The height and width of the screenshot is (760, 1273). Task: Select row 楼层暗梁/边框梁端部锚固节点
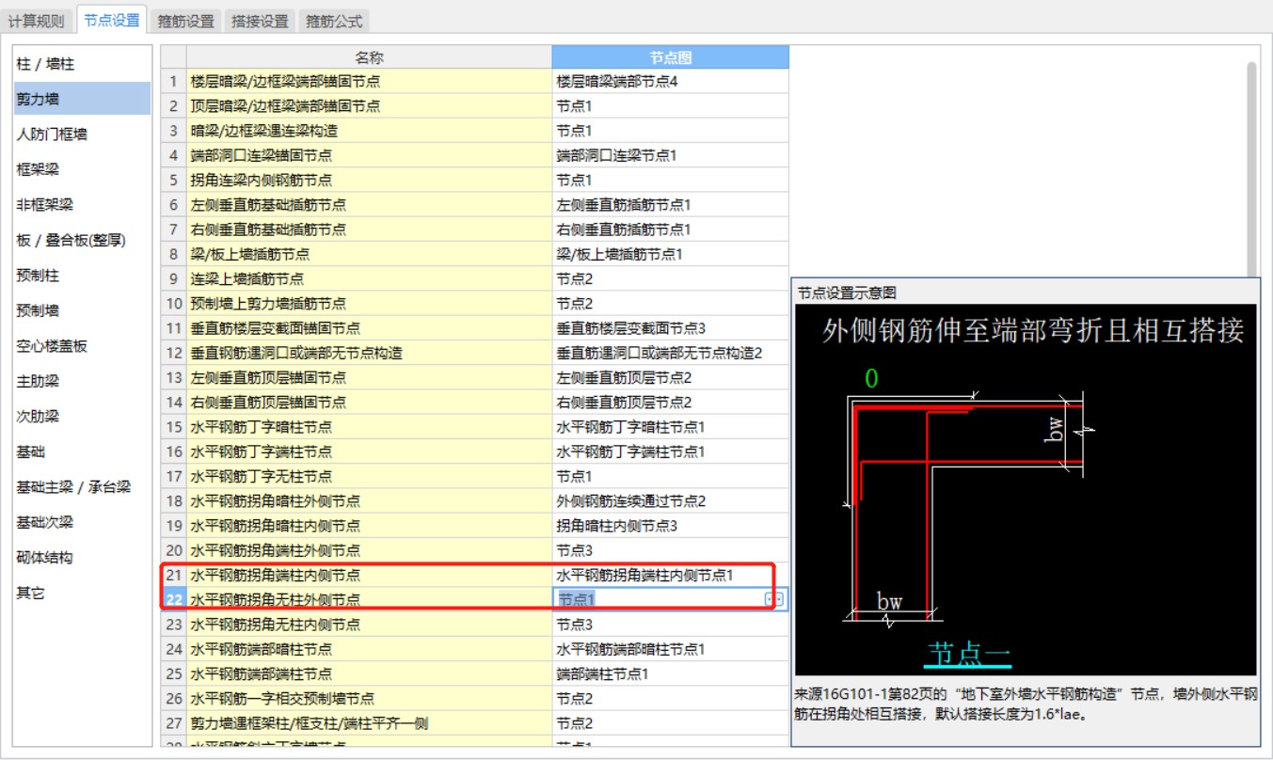[369, 82]
